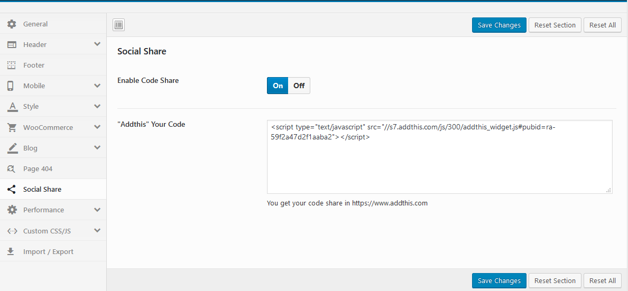Expand the Custom CSS/JS submenu chevron
Viewport: 628px width, 291px height.
click(97, 230)
